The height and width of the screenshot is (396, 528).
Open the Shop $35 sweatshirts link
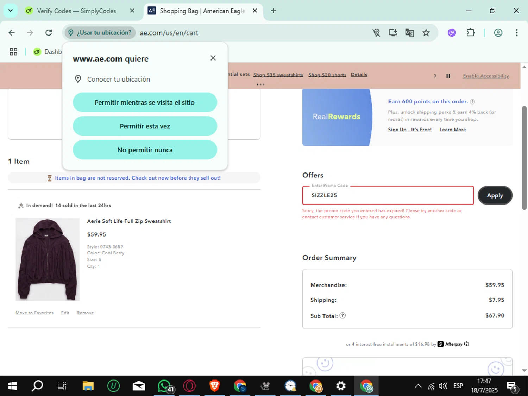pyautogui.click(x=278, y=75)
